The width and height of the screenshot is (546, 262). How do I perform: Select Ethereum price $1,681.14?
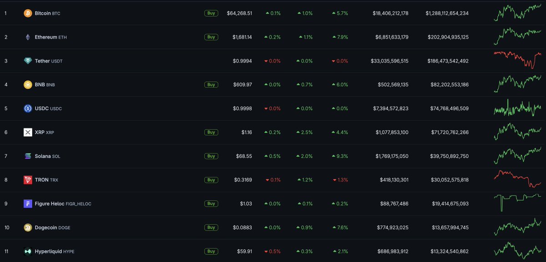coord(242,37)
